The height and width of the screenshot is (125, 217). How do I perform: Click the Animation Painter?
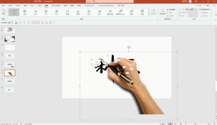coord(170,16)
